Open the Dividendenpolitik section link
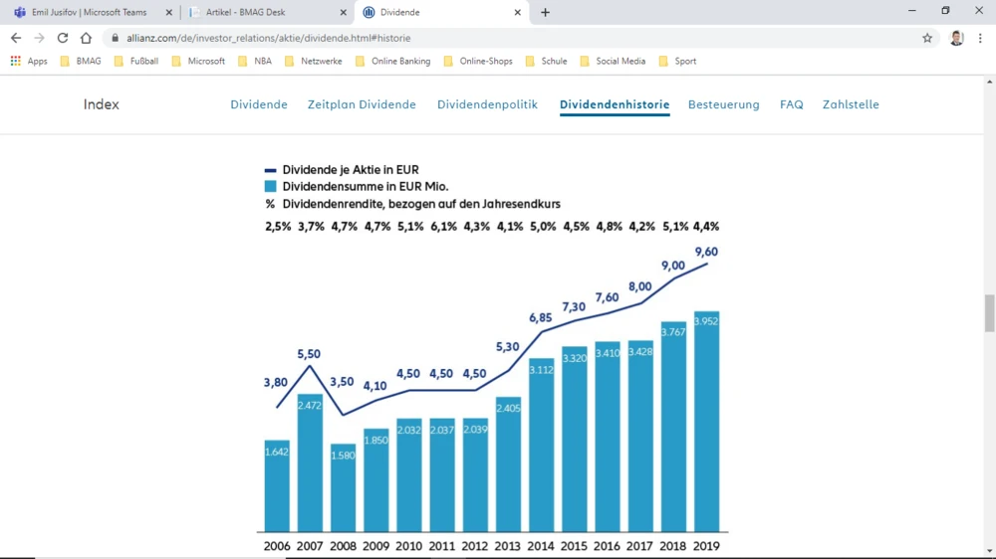 tap(487, 104)
